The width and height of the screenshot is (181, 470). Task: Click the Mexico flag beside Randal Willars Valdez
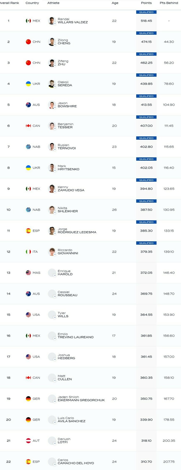28,21
